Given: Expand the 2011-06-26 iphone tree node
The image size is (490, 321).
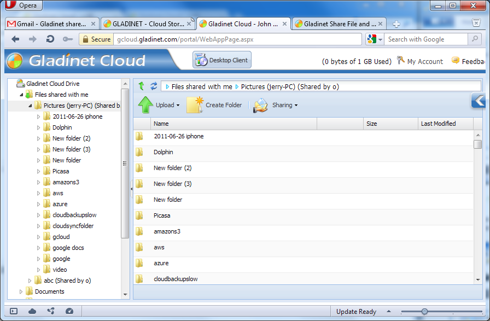Looking at the screenshot, I should (x=38, y=116).
